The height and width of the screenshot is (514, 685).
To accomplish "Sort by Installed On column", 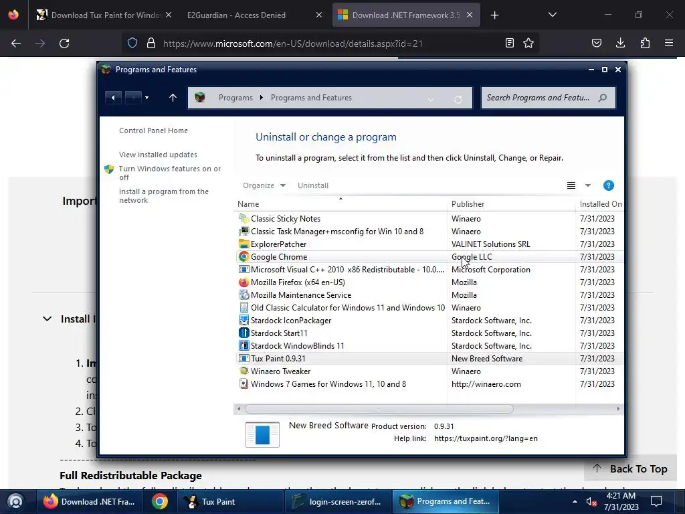I will [600, 204].
